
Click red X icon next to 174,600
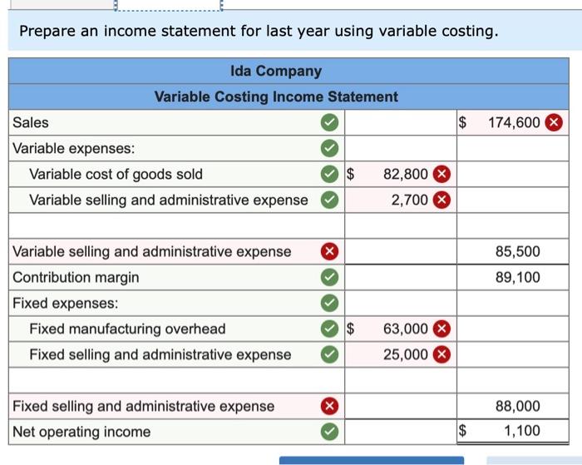[554, 122]
